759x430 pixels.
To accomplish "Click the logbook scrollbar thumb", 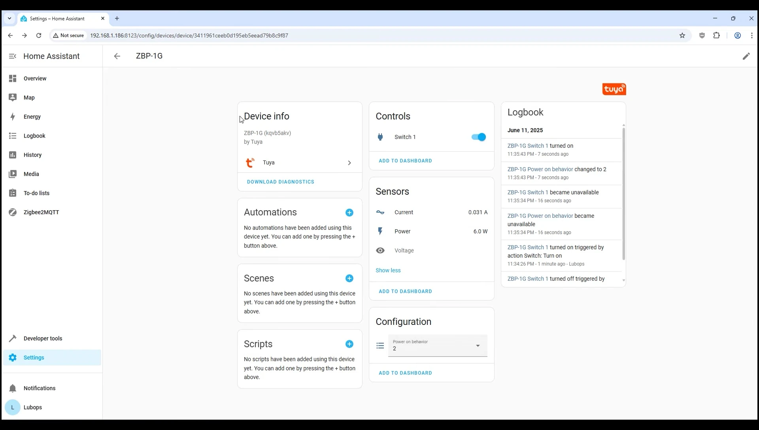I will 624,194.
